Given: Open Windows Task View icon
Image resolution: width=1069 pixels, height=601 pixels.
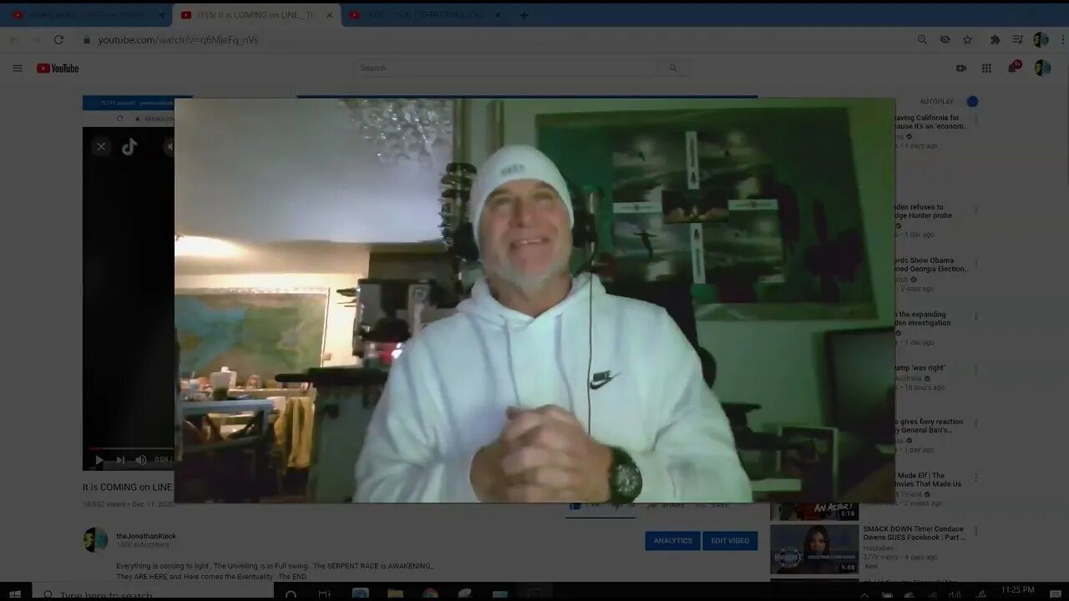Looking at the screenshot, I should (325, 594).
